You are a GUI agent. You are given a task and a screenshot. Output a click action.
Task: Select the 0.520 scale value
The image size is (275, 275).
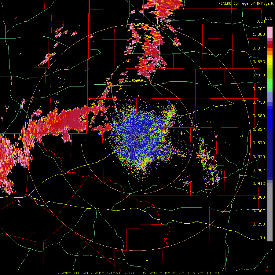click(x=259, y=157)
